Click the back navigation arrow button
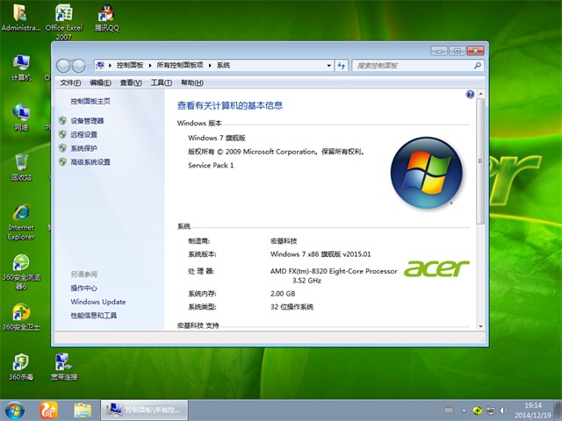The image size is (562, 421). (63, 66)
